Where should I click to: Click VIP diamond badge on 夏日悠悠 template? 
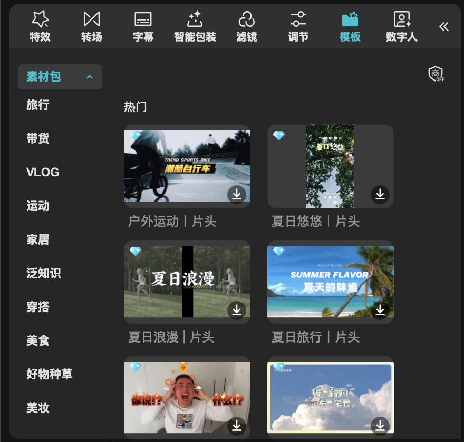click(x=279, y=135)
